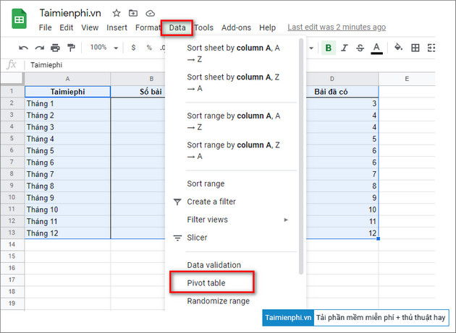Open the text color picker
This screenshot has height=333, width=456.
pos(376,48)
